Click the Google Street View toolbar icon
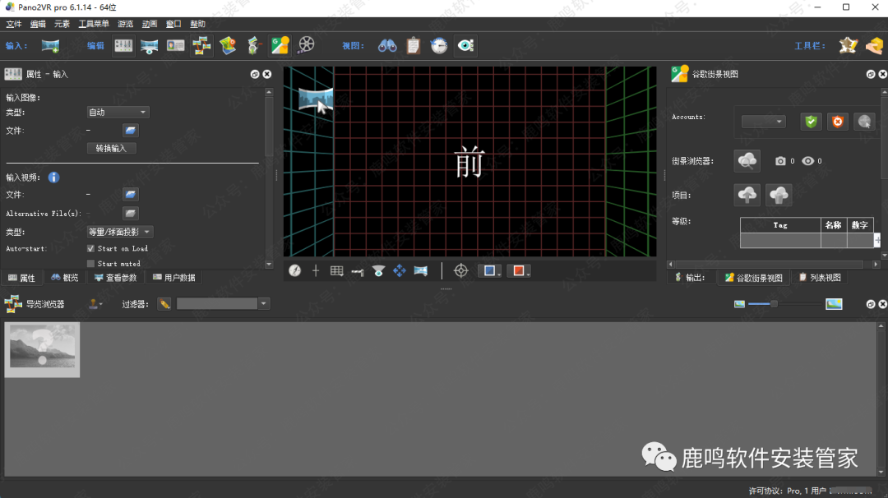Viewport: 888px width, 498px height. tap(280, 45)
